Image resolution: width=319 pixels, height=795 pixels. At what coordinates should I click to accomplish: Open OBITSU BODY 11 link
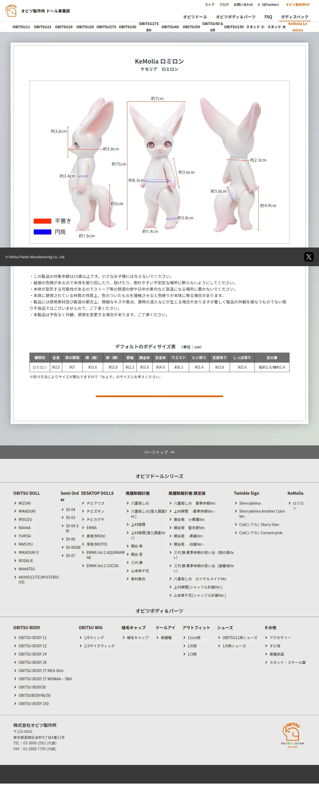32,638
